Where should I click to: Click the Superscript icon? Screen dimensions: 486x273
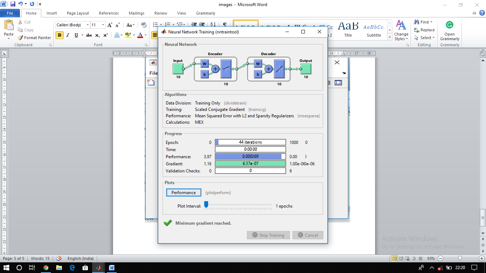[x=105, y=35]
